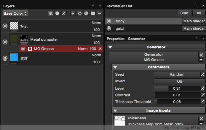Change blend mode Norm of Metal dumpster

(x=96, y=36)
